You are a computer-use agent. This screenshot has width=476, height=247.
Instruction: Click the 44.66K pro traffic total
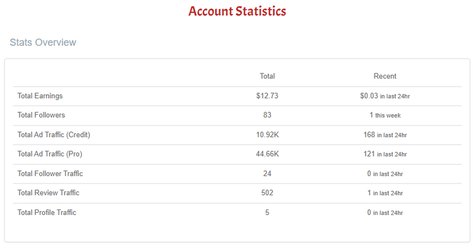[x=267, y=154]
